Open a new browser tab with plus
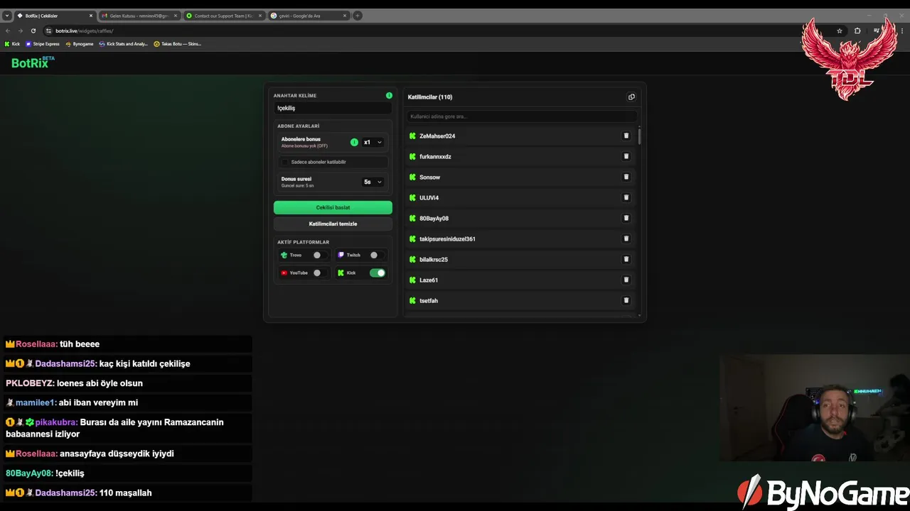Screen dimensions: 910x511 pyautogui.click(x=358, y=16)
